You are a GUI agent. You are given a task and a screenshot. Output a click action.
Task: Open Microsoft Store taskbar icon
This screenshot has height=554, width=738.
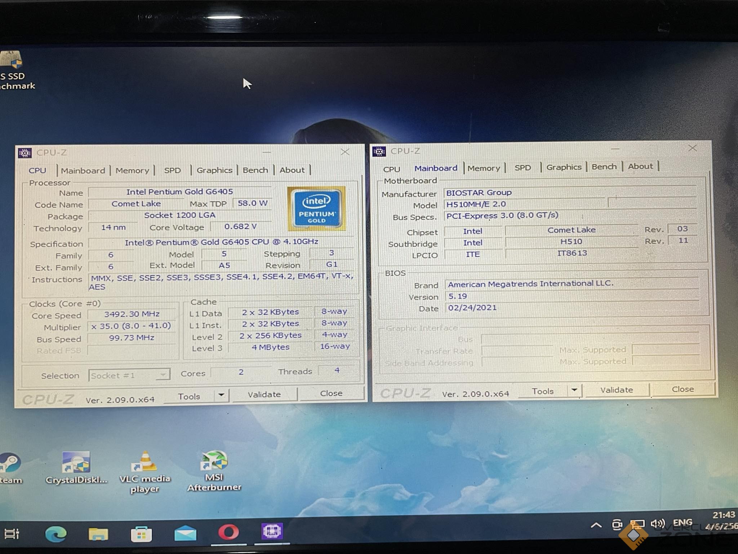pos(141,534)
